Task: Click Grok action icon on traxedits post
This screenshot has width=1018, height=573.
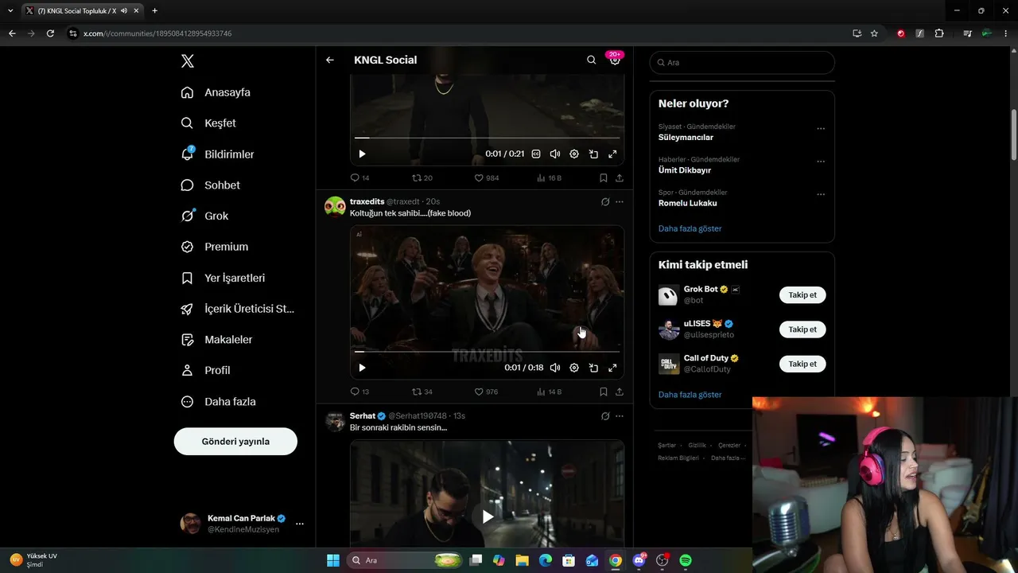Action: click(605, 202)
